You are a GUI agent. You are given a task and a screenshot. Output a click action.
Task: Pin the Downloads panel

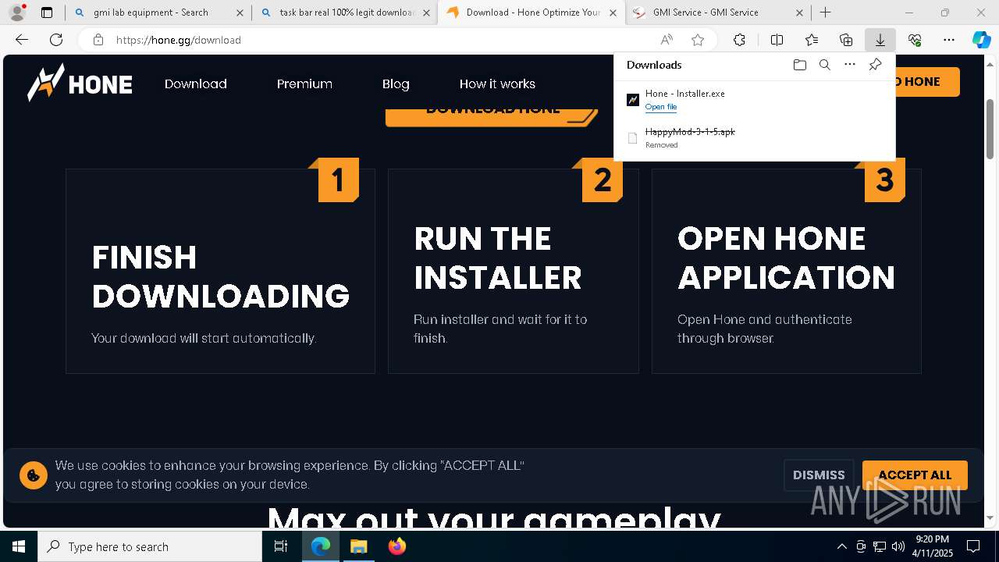coord(875,65)
